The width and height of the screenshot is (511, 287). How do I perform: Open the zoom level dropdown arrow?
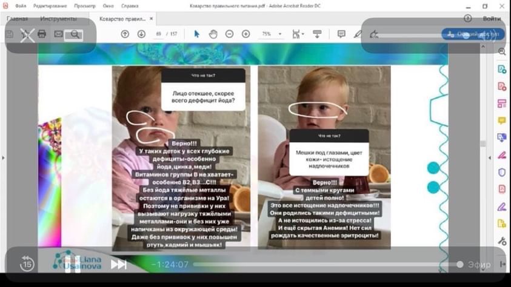point(280,34)
